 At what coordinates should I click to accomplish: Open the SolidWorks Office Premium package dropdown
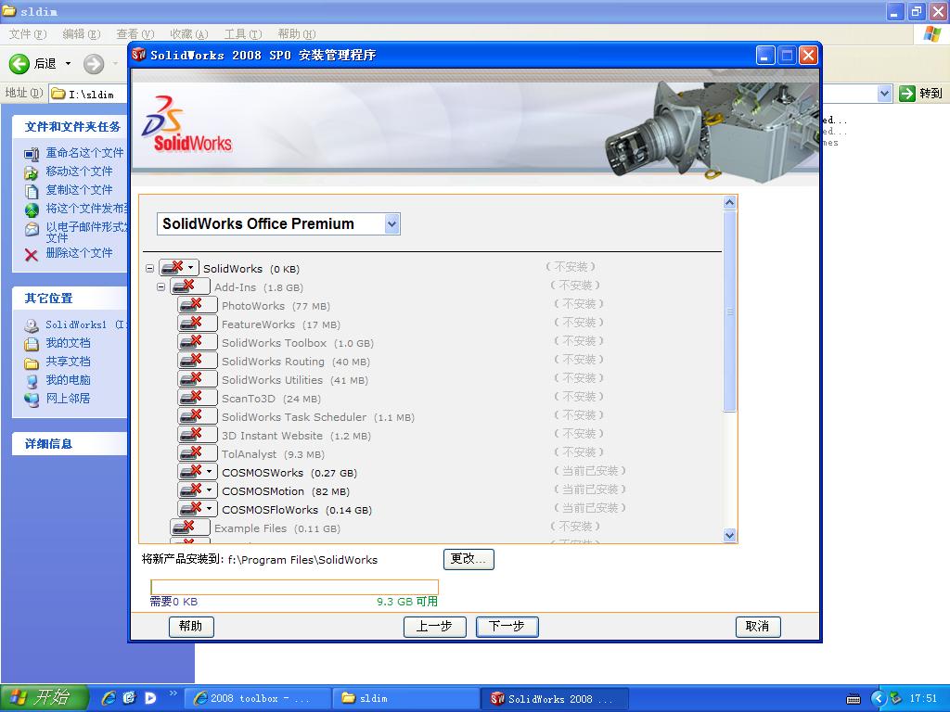click(392, 224)
